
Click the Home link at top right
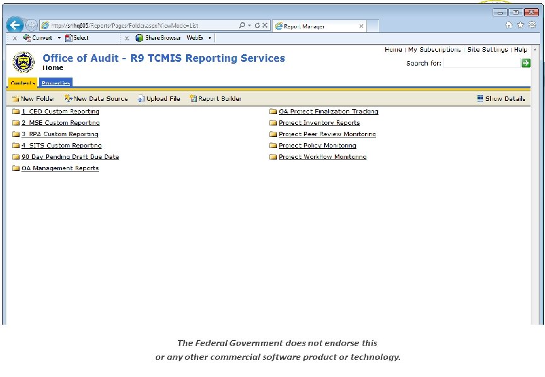tap(393, 49)
